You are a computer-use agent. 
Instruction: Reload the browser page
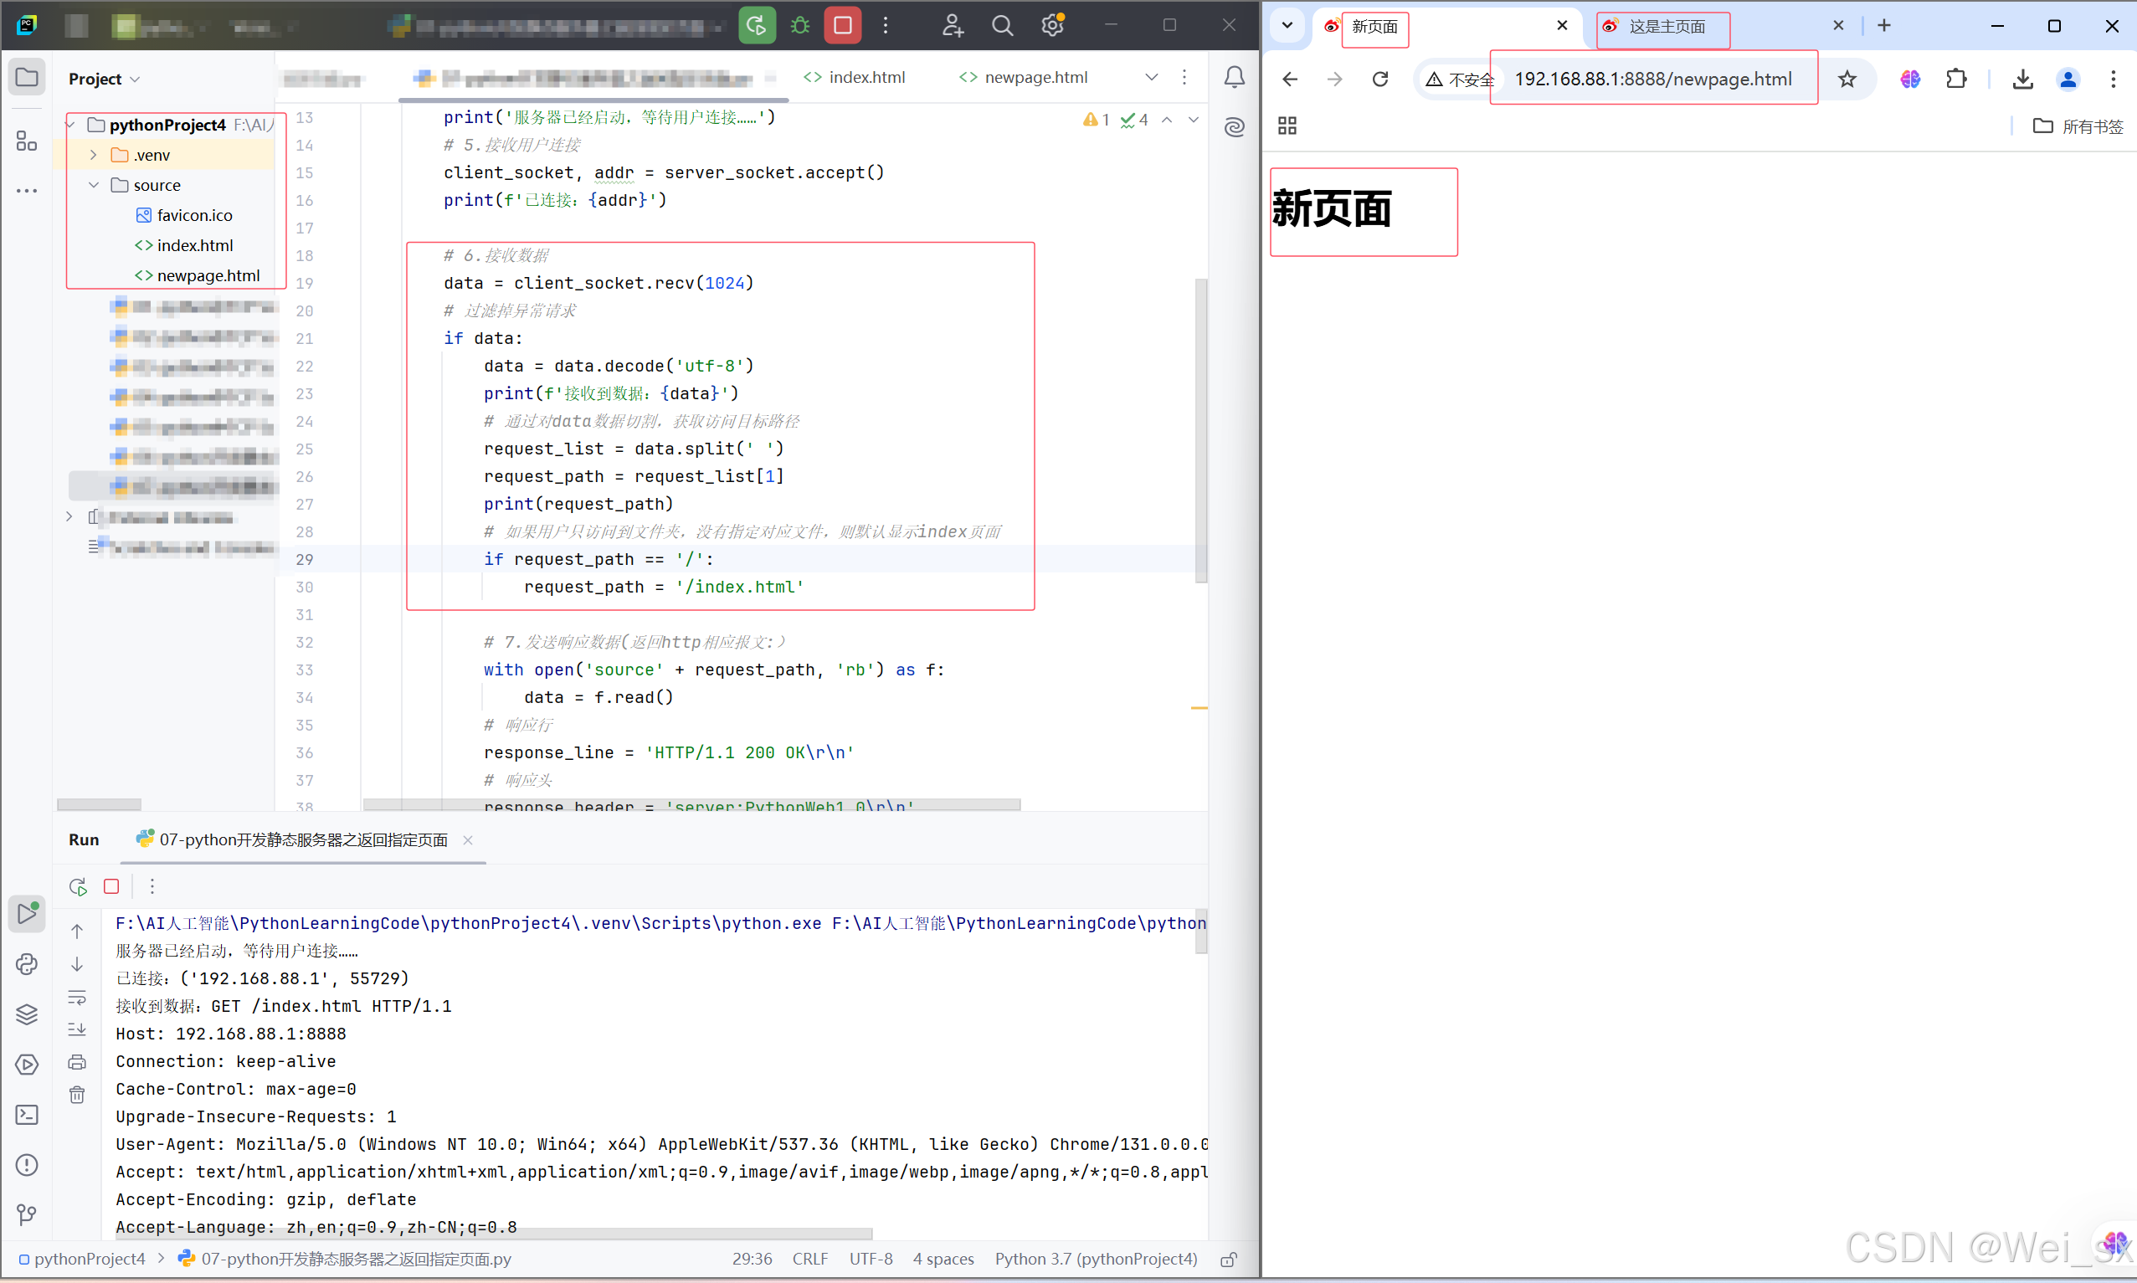(1379, 80)
